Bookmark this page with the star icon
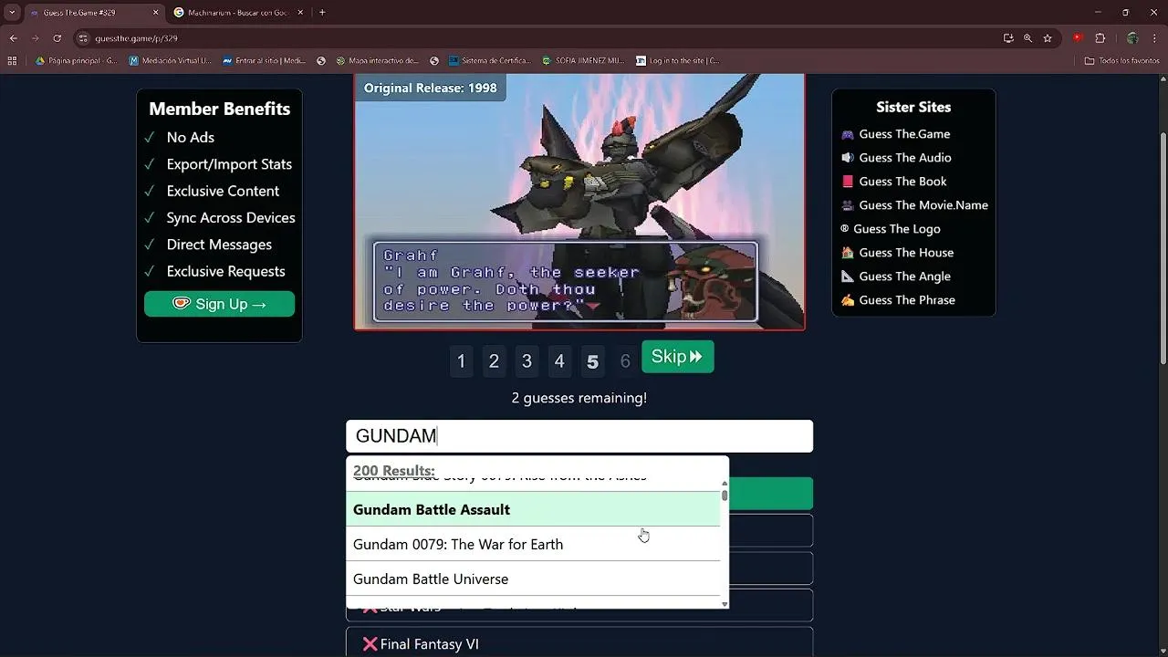 coord(1048,38)
